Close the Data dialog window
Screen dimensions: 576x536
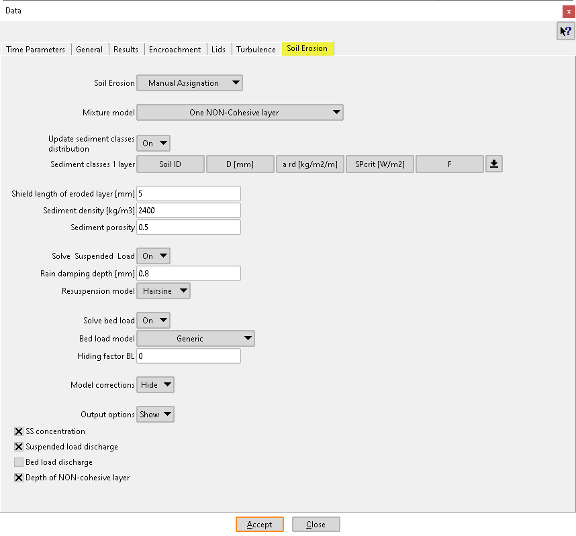pyautogui.click(x=569, y=11)
